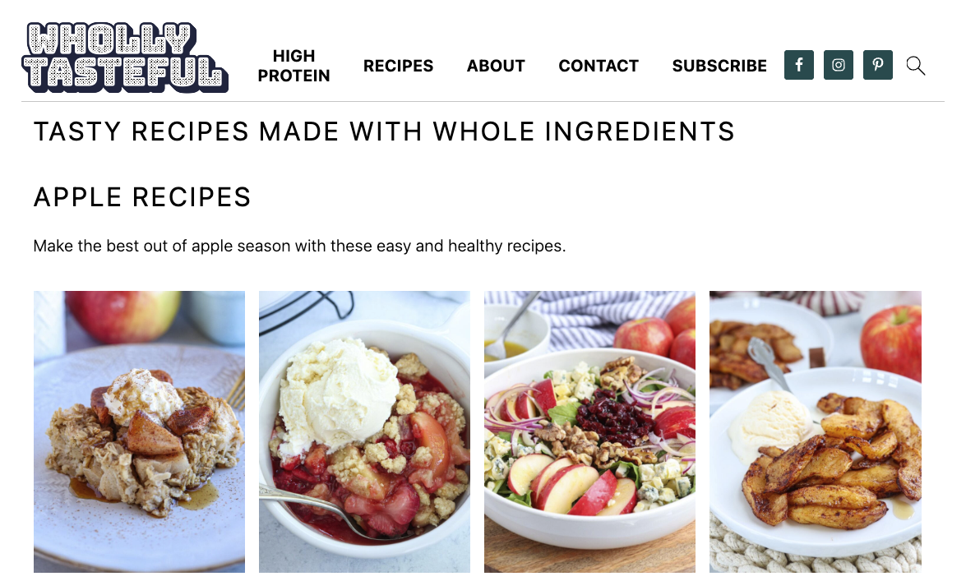The width and height of the screenshot is (966, 581).
Task: Select the fried cinnamon apples recipe photo
Action: [x=815, y=431]
